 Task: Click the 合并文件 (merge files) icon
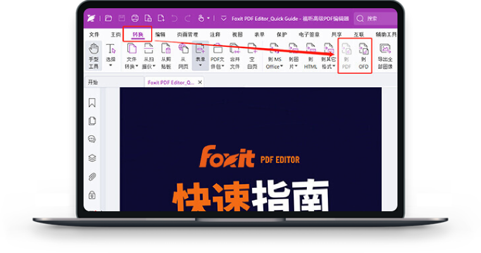pyautogui.click(x=234, y=55)
